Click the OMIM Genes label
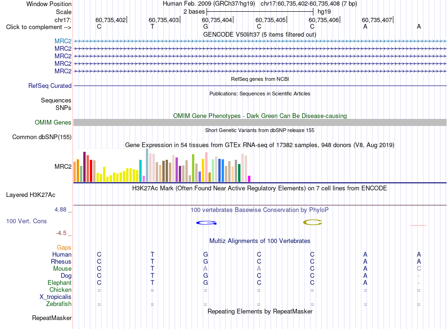447x329 pixels. click(x=53, y=123)
